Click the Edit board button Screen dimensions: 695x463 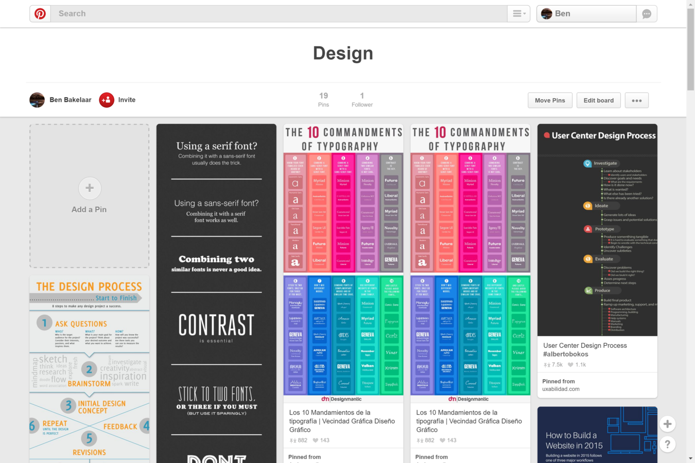tap(598, 100)
